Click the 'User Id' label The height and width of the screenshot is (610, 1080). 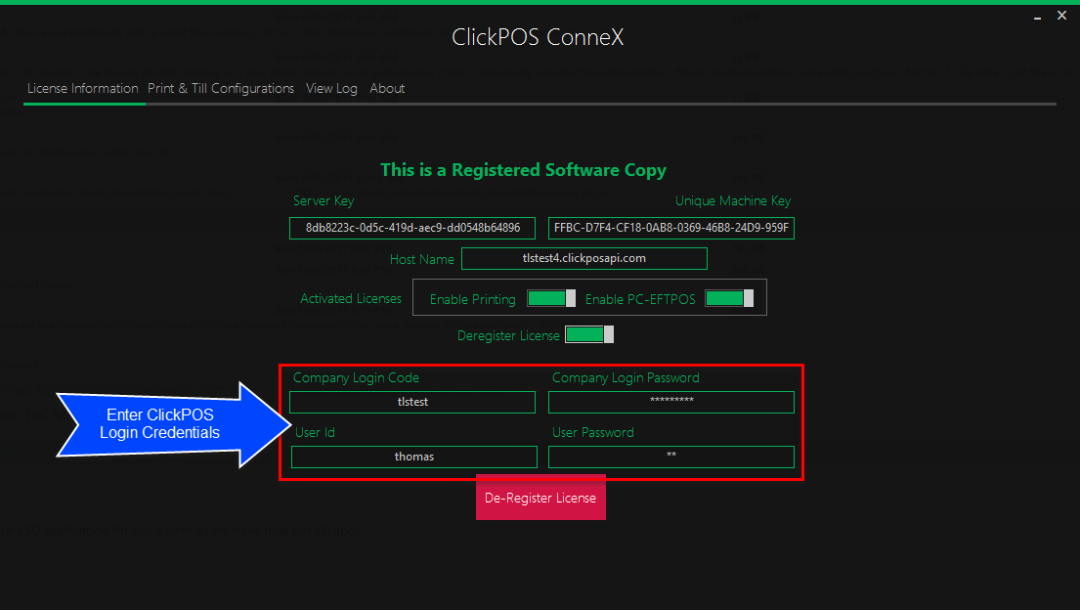[x=315, y=432]
